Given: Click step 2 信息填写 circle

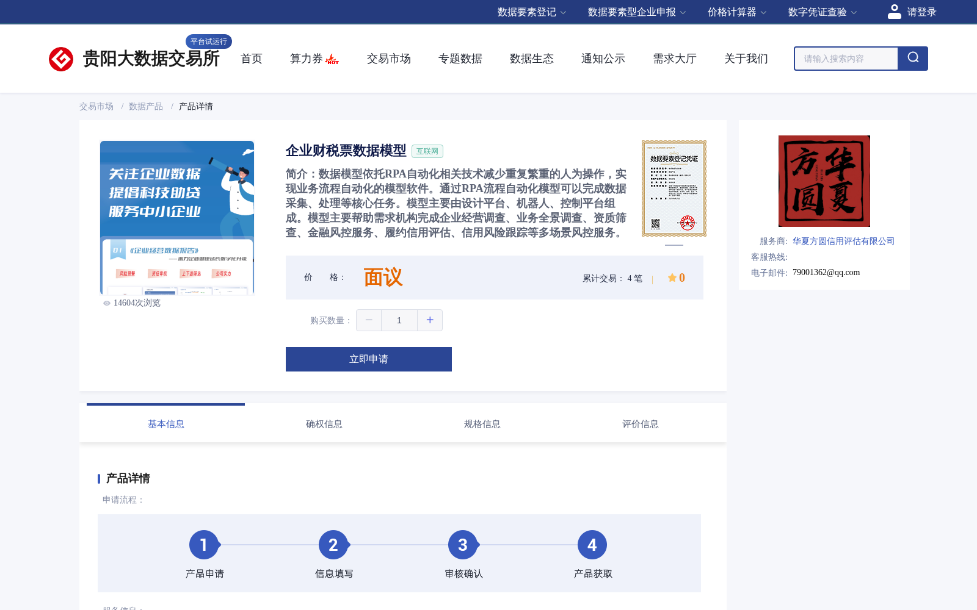Looking at the screenshot, I should click(333, 545).
